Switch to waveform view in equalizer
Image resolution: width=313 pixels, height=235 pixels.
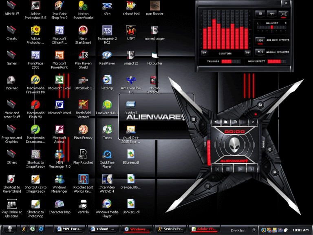[272, 13]
